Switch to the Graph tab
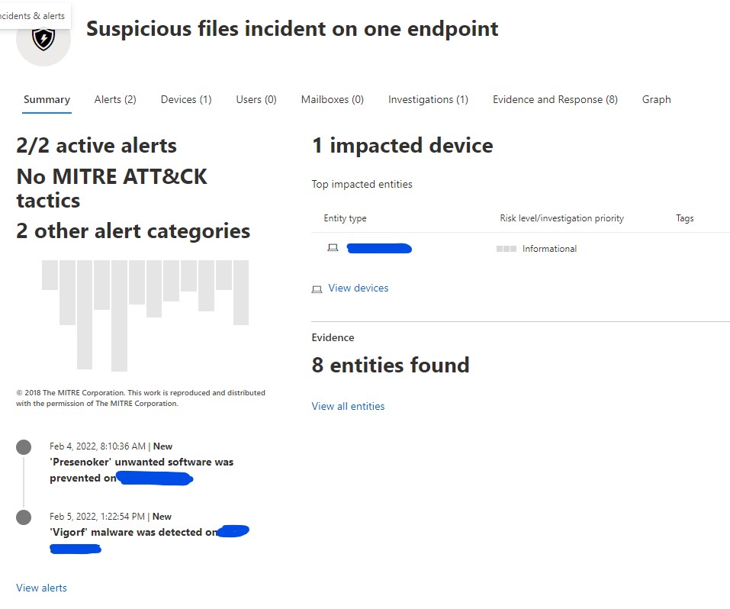The image size is (730, 609). click(x=657, y=99)
